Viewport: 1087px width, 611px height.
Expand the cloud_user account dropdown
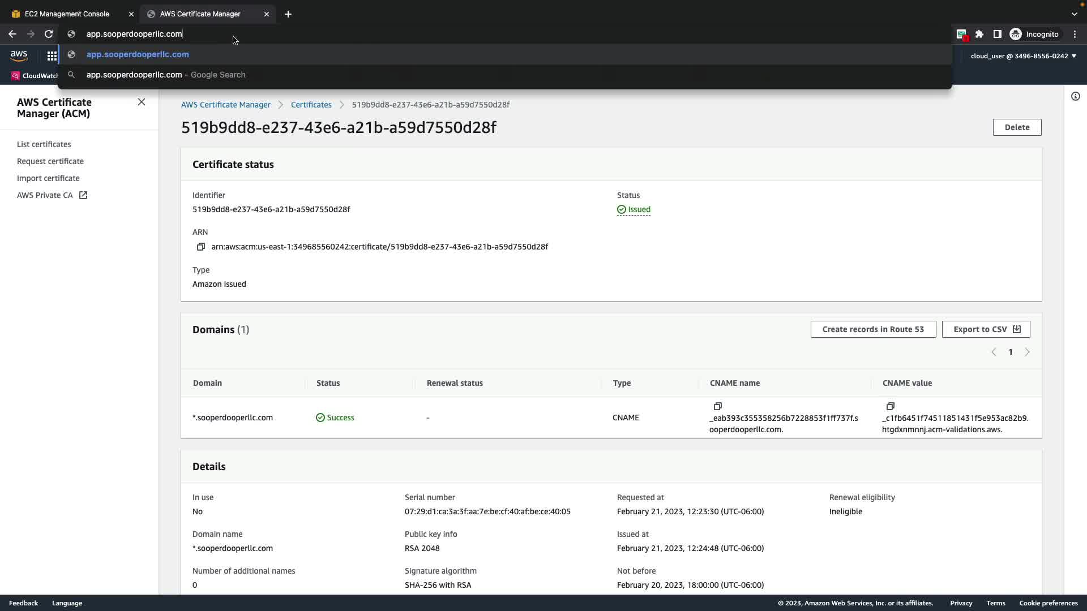1023,56
